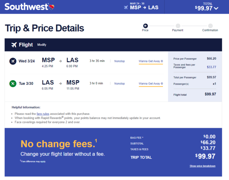This screenshot has height=180, width=229.
Task: Click Nonstop link for Wed 3/24 flight
Action: point(120,61)
